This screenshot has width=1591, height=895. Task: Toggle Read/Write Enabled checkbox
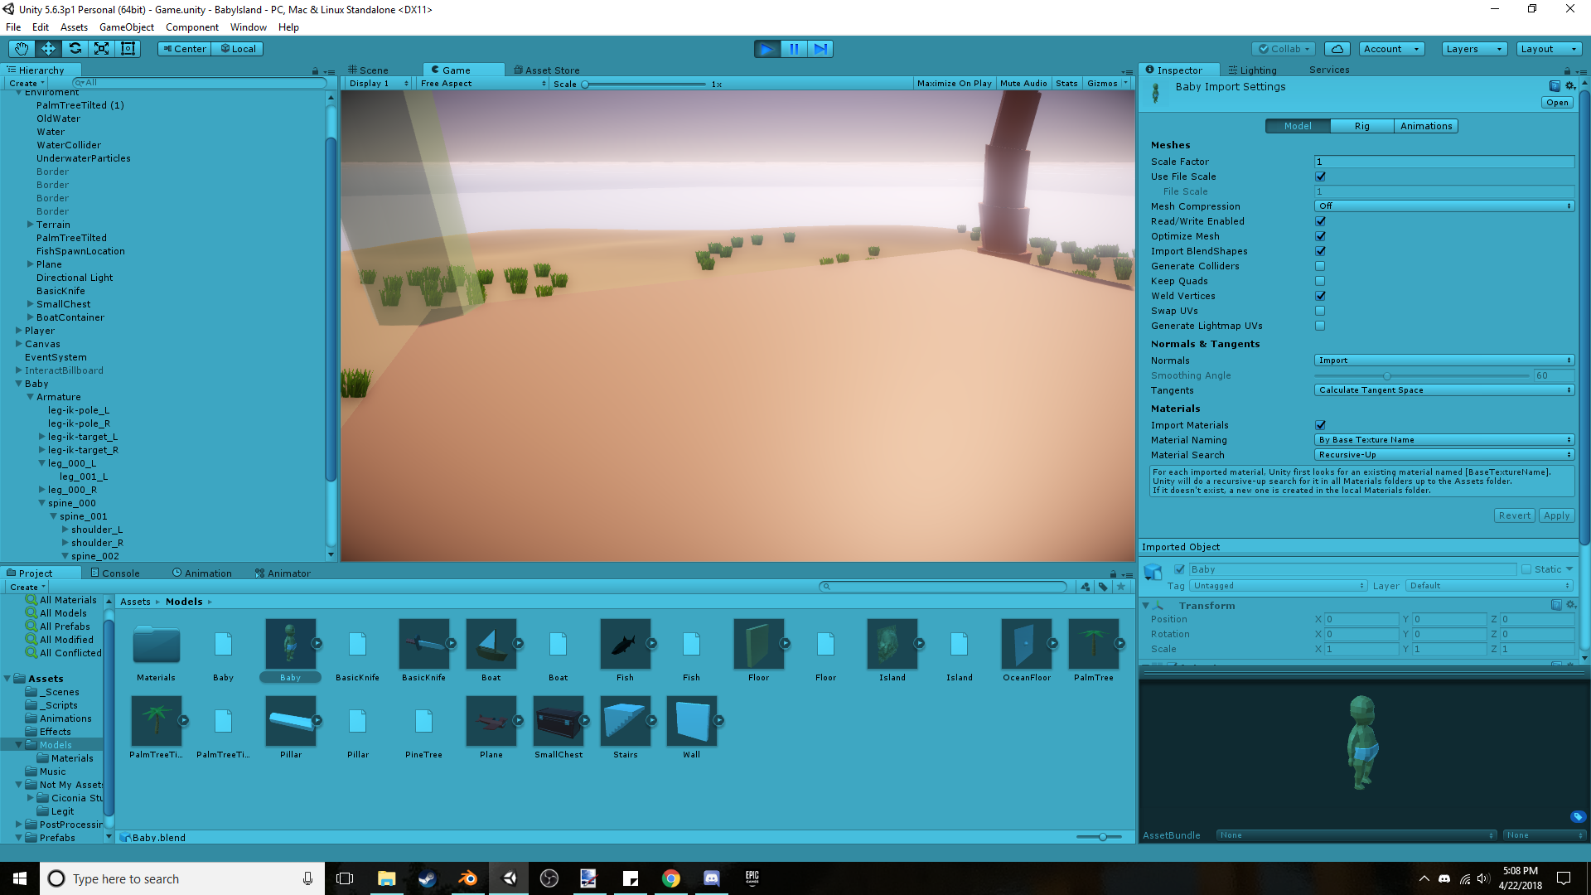(1320, 221)
